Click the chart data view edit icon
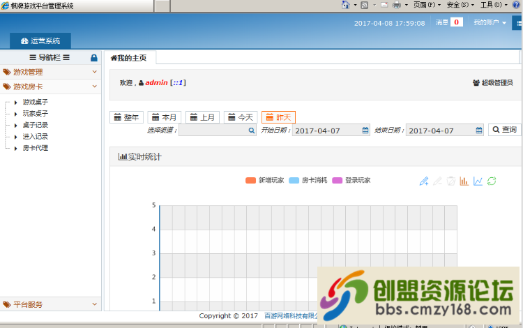Image resolution: width=523 pixels, height=328 pixels. (424, 181)
